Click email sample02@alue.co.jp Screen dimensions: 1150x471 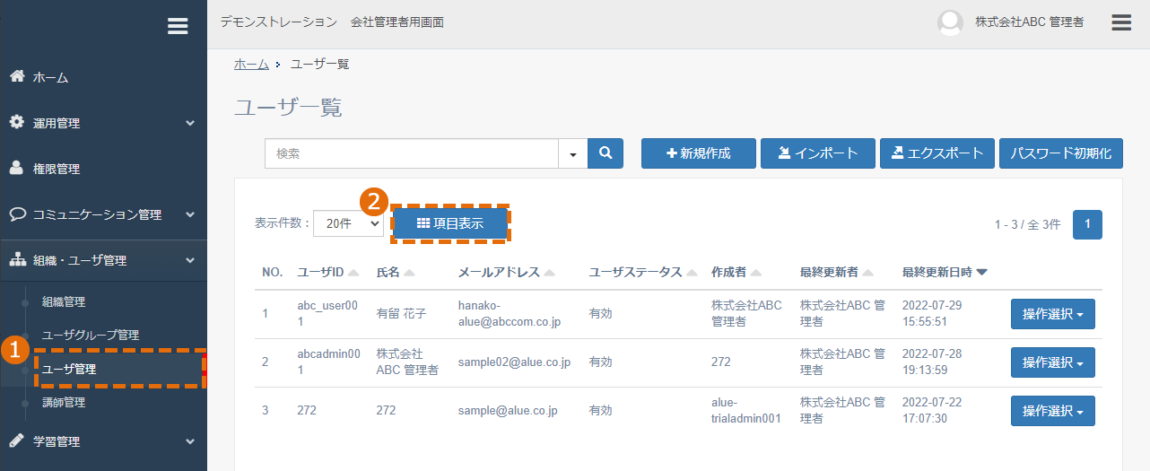click(x=514, y=362)
